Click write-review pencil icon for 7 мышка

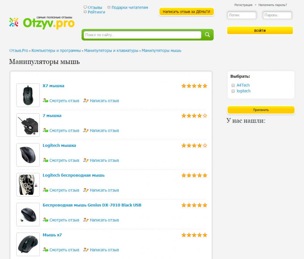point(86,131)
